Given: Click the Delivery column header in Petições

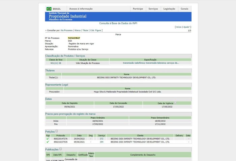Looking at the screenshot, I should point(179,135).
